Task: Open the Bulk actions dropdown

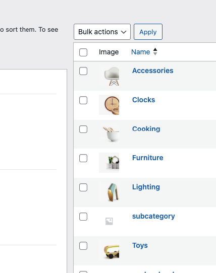Action: click(x=102, y=32)
